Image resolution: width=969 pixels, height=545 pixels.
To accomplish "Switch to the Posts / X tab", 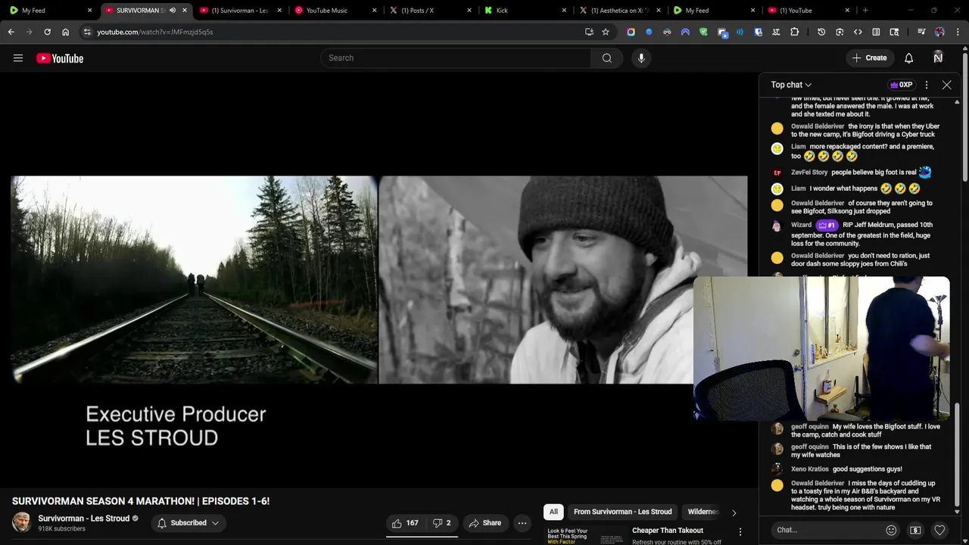I will [428, 11].
